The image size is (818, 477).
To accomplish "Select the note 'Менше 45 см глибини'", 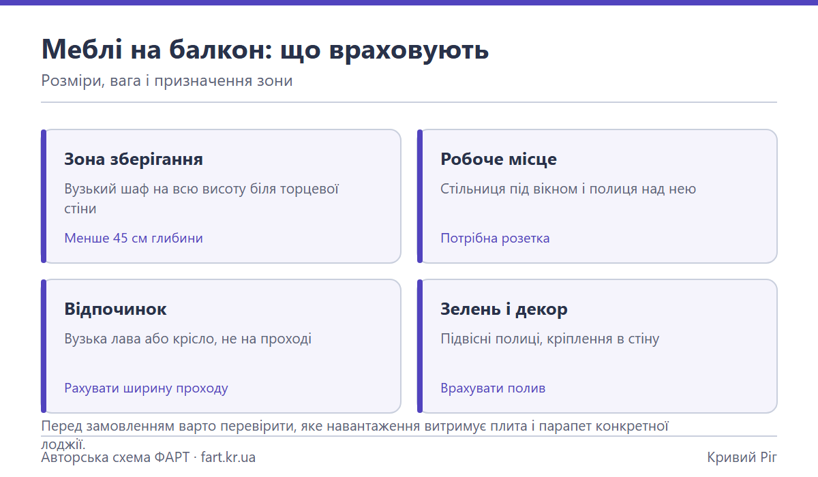I will (134, 238).
